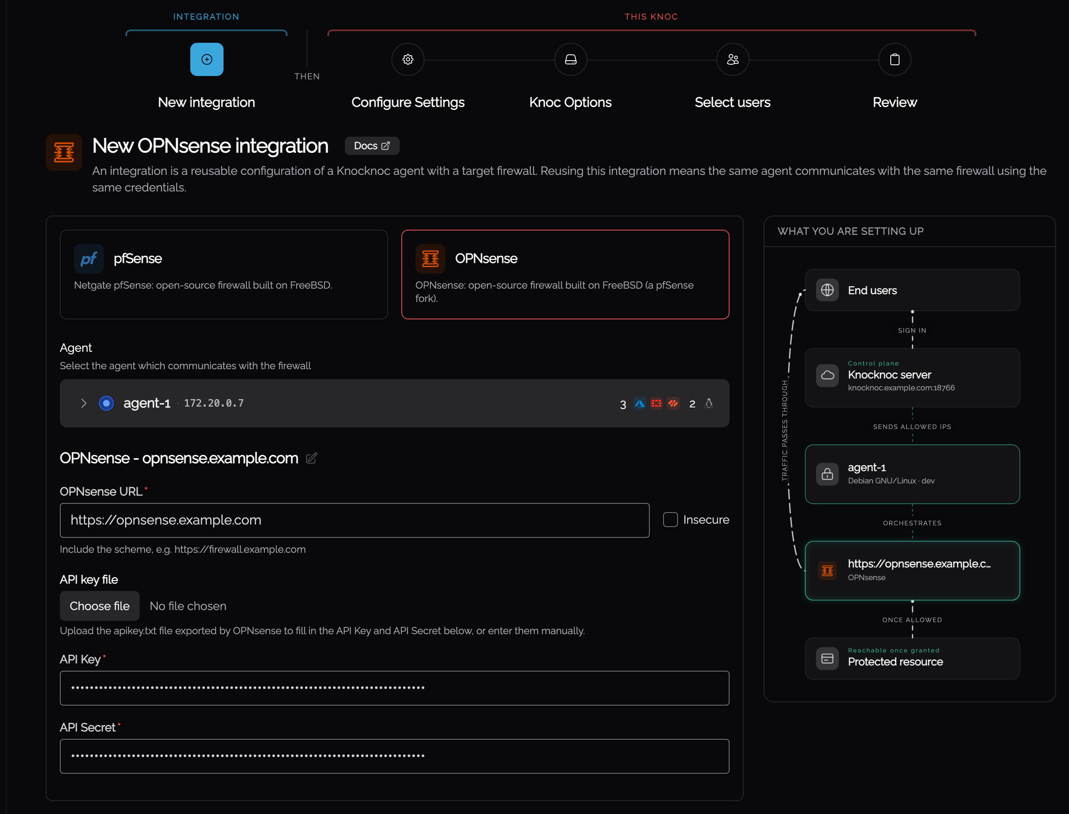Select the agent-1 radio button

point(106,403)
